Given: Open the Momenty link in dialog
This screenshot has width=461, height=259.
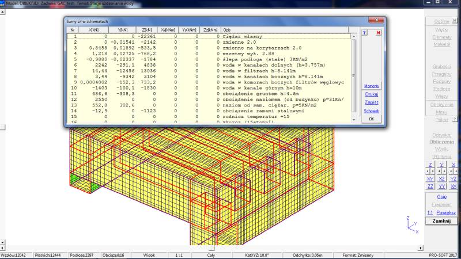Looking at the screenshot, I should click(372, 86).
